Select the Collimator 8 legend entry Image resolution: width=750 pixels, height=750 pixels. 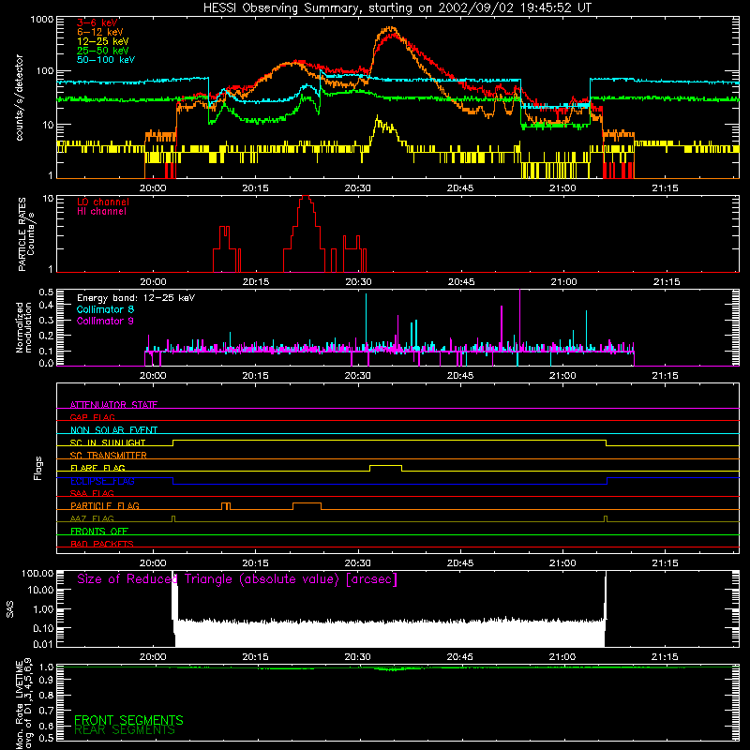[x=105, y=309]
